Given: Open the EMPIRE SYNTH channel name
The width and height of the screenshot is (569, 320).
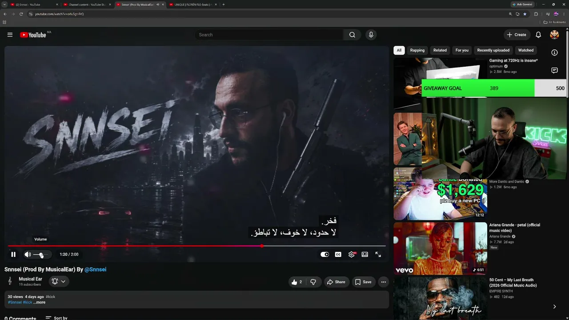Looking at the screenshot, I should pos(501,291).
